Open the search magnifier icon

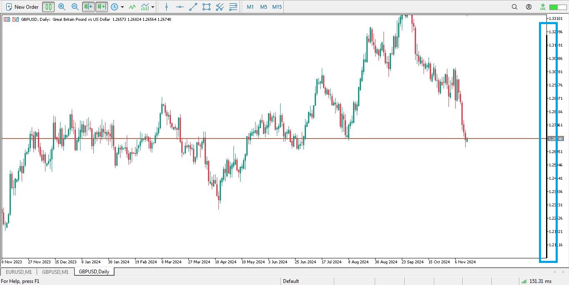click(x=514, y=7)
